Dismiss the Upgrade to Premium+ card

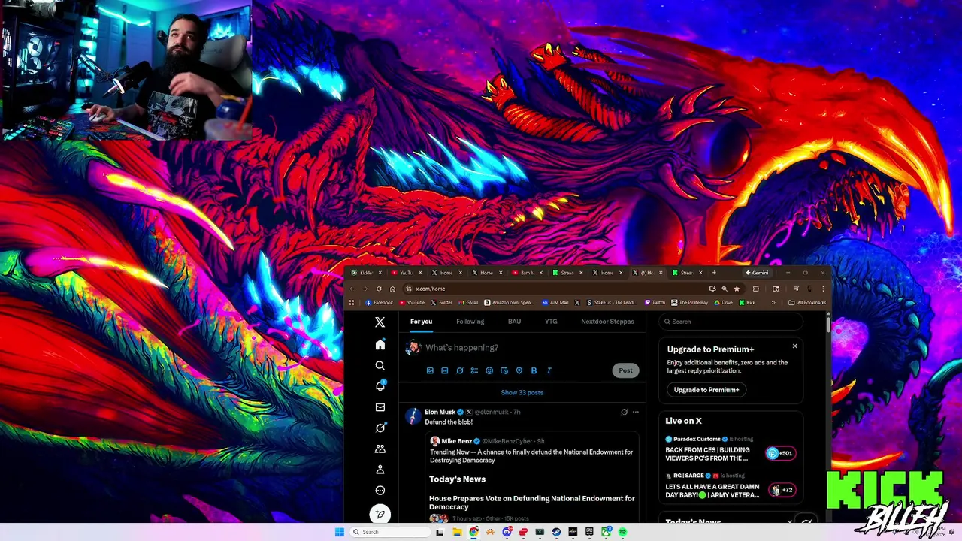[x=794, y=346]
